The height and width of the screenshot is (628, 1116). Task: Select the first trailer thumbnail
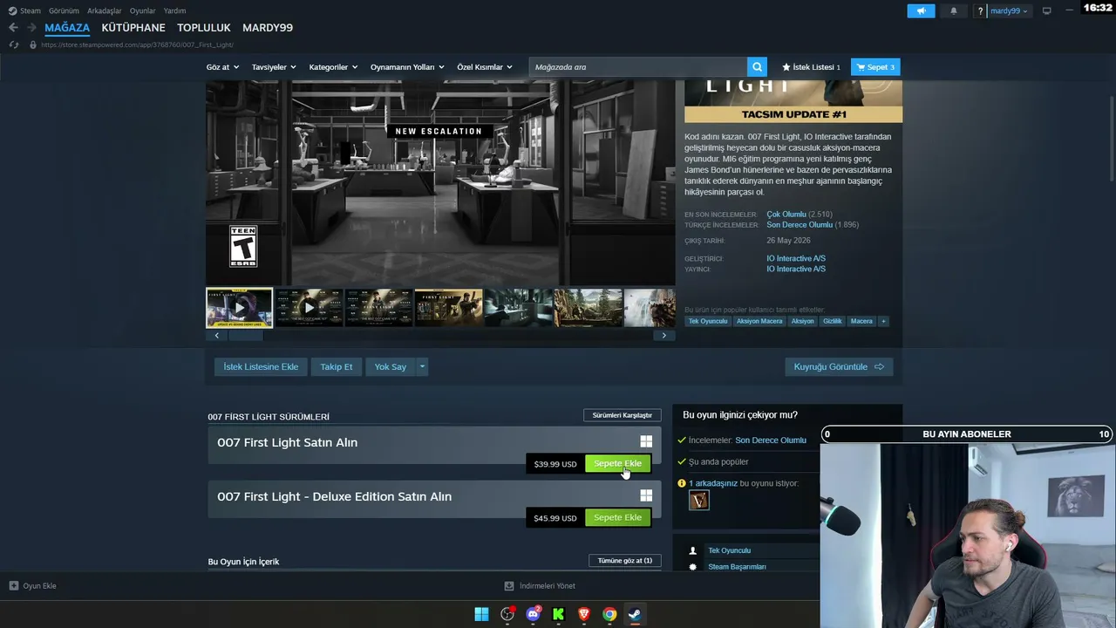coord(239,308)
